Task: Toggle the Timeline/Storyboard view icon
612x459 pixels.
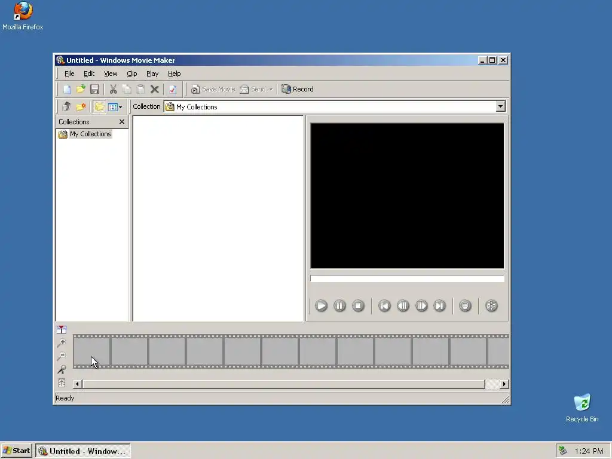Action: coord(62,329)
